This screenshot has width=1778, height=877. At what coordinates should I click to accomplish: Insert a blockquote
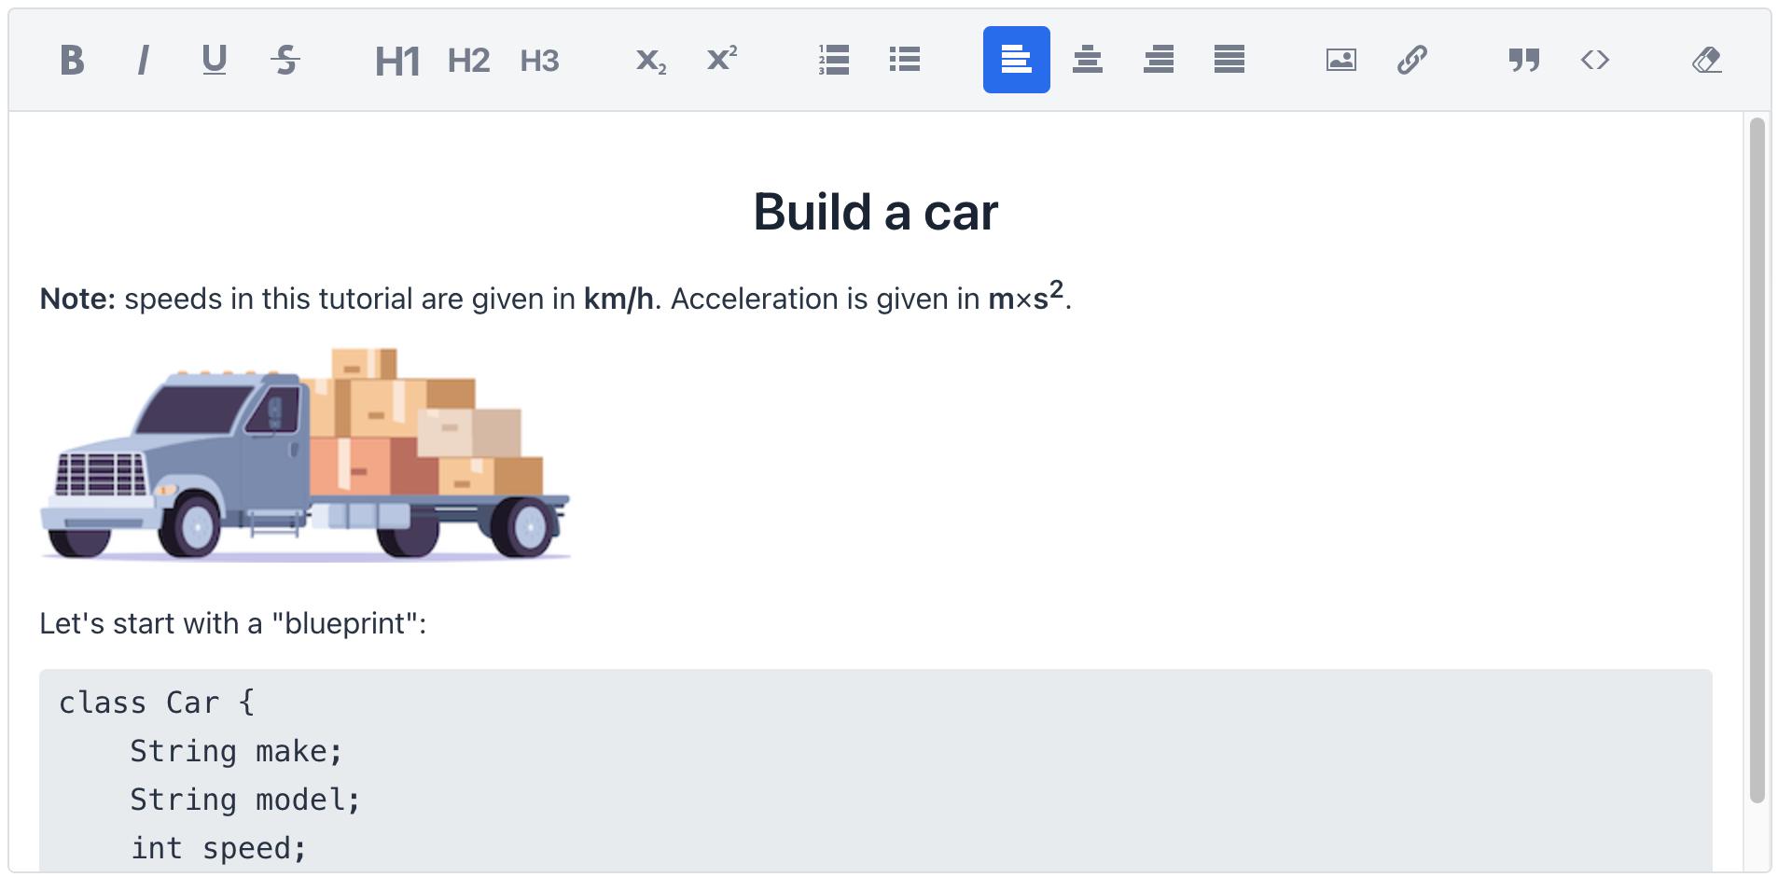coord(1523,60)
